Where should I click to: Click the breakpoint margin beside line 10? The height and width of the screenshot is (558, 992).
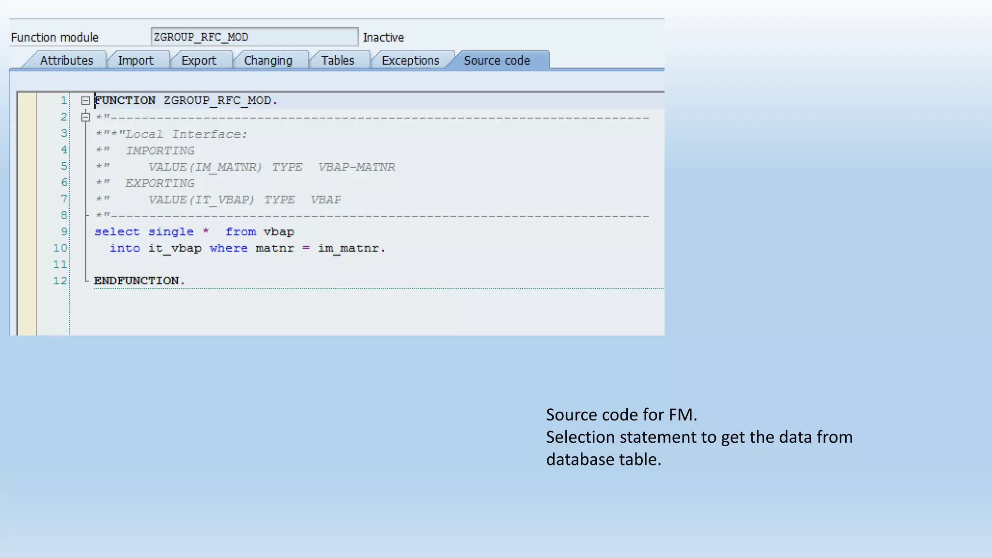pos(27,248)
